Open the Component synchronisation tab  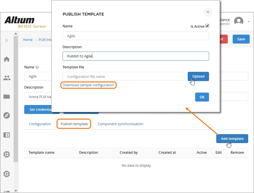click(x=120, y=124)
